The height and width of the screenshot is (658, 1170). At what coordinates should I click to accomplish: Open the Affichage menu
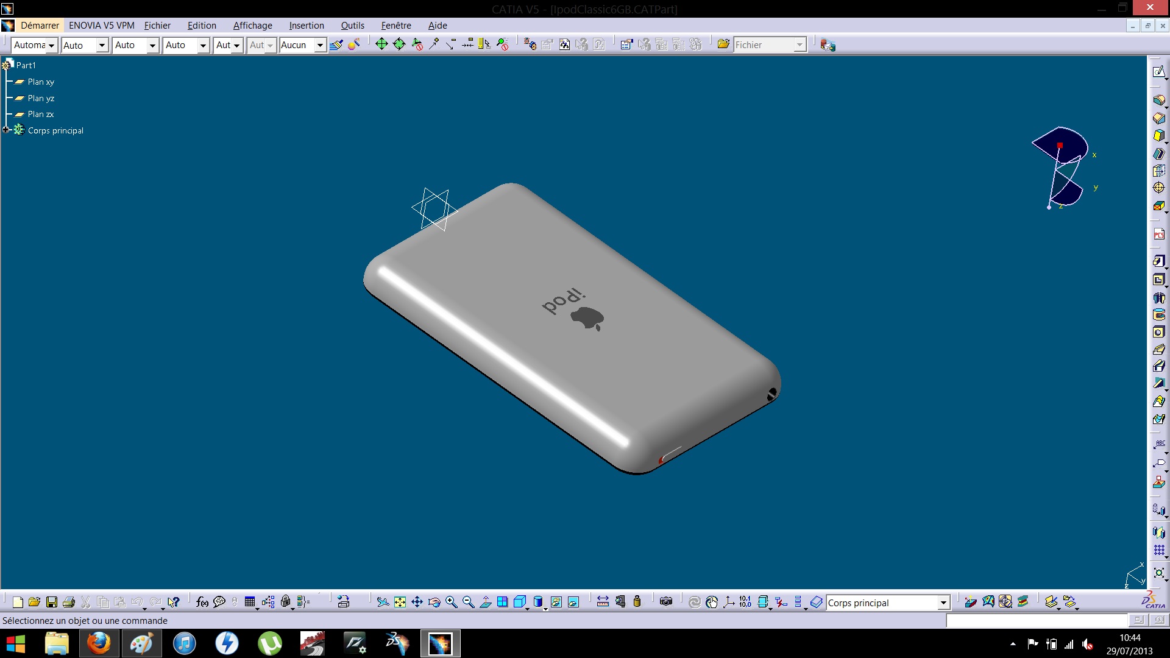pyautogui.click(x=252, y=26)
